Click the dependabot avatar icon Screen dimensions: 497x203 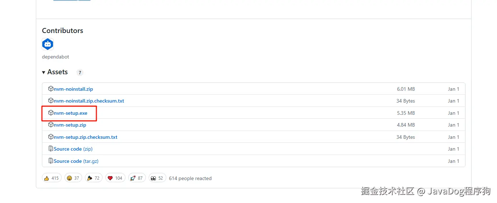click(48, 44)
